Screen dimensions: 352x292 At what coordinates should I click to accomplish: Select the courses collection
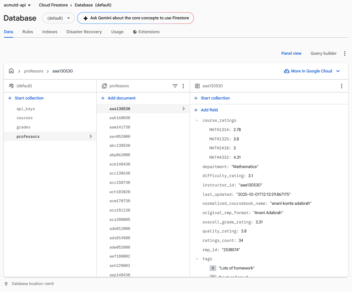[50, 118]
